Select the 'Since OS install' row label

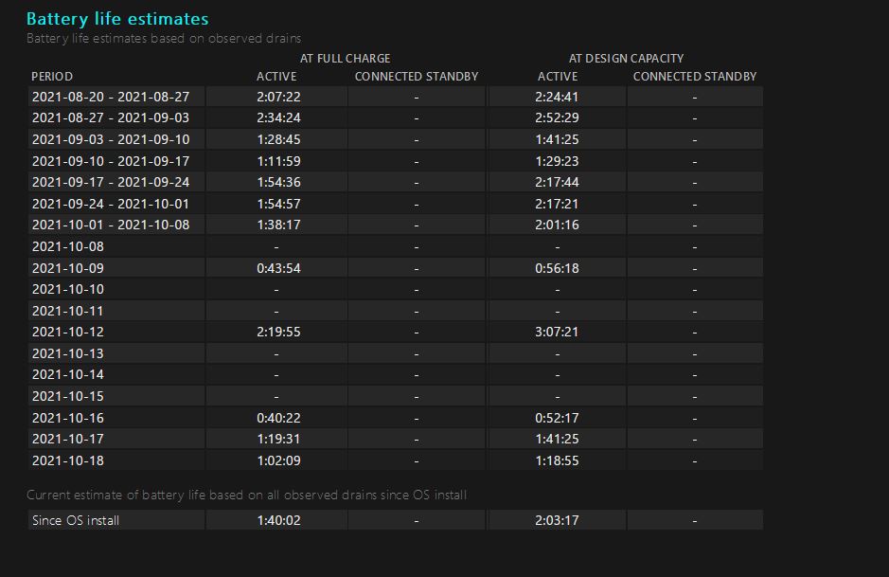(76, 520)
